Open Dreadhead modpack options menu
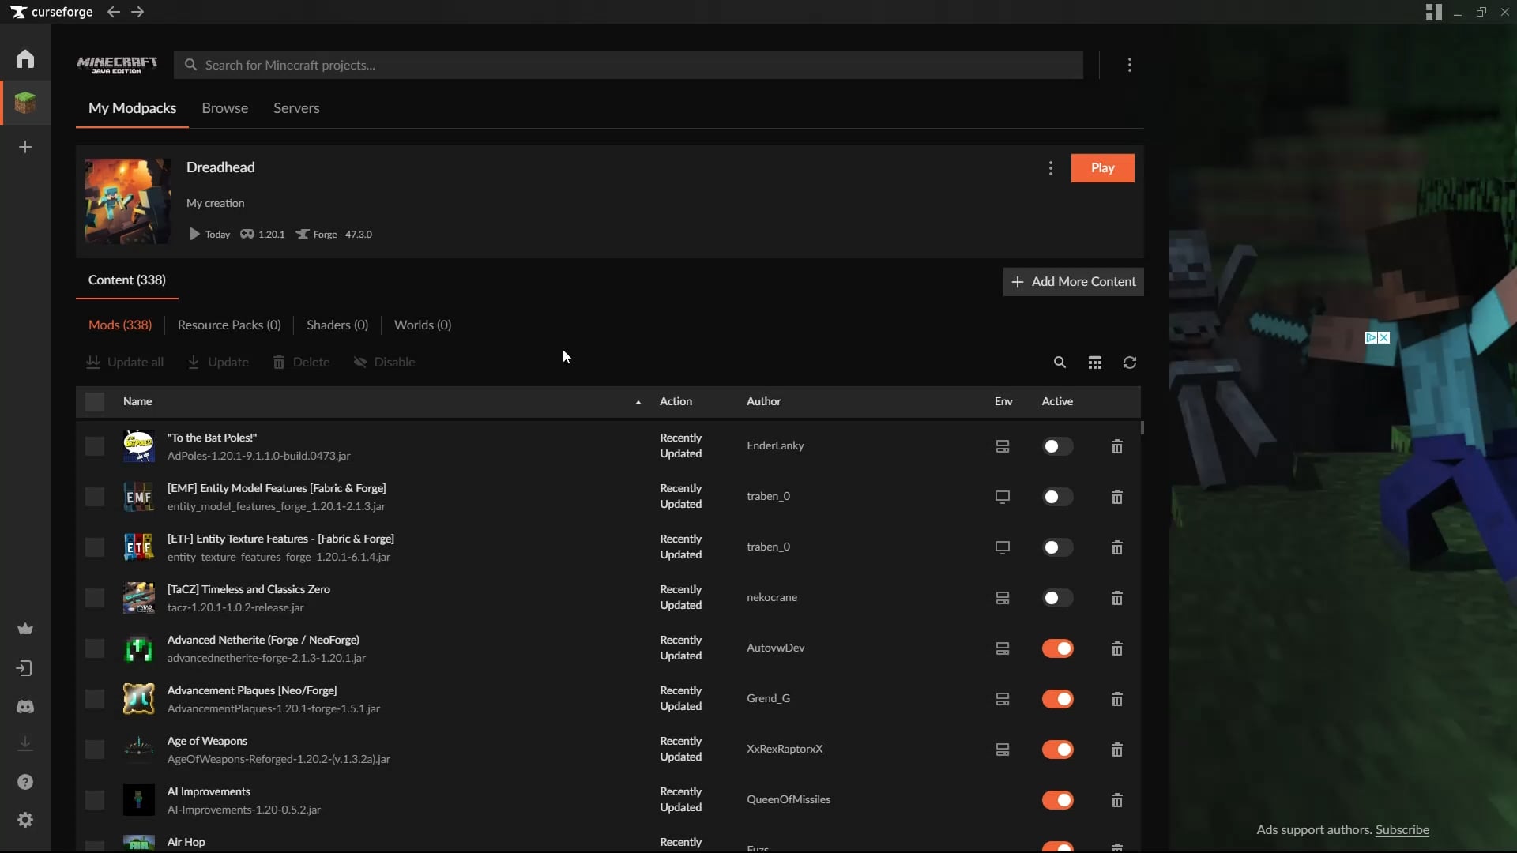Viewport: 1517px width, 853px height. [x=1050, y=168]
